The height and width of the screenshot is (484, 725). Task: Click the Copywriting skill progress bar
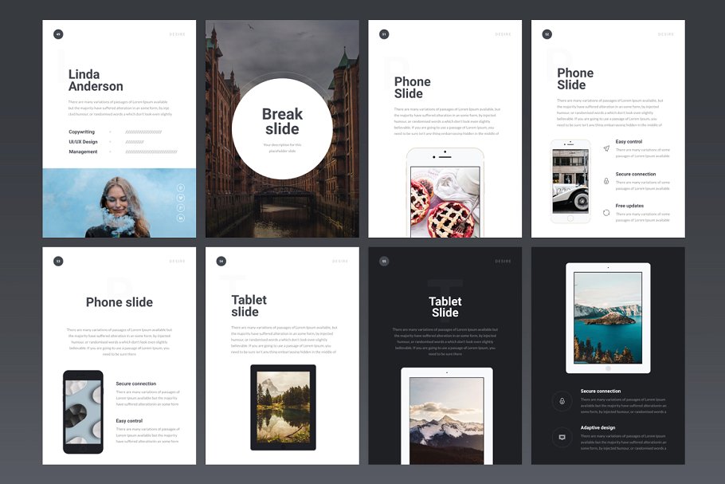143,132
